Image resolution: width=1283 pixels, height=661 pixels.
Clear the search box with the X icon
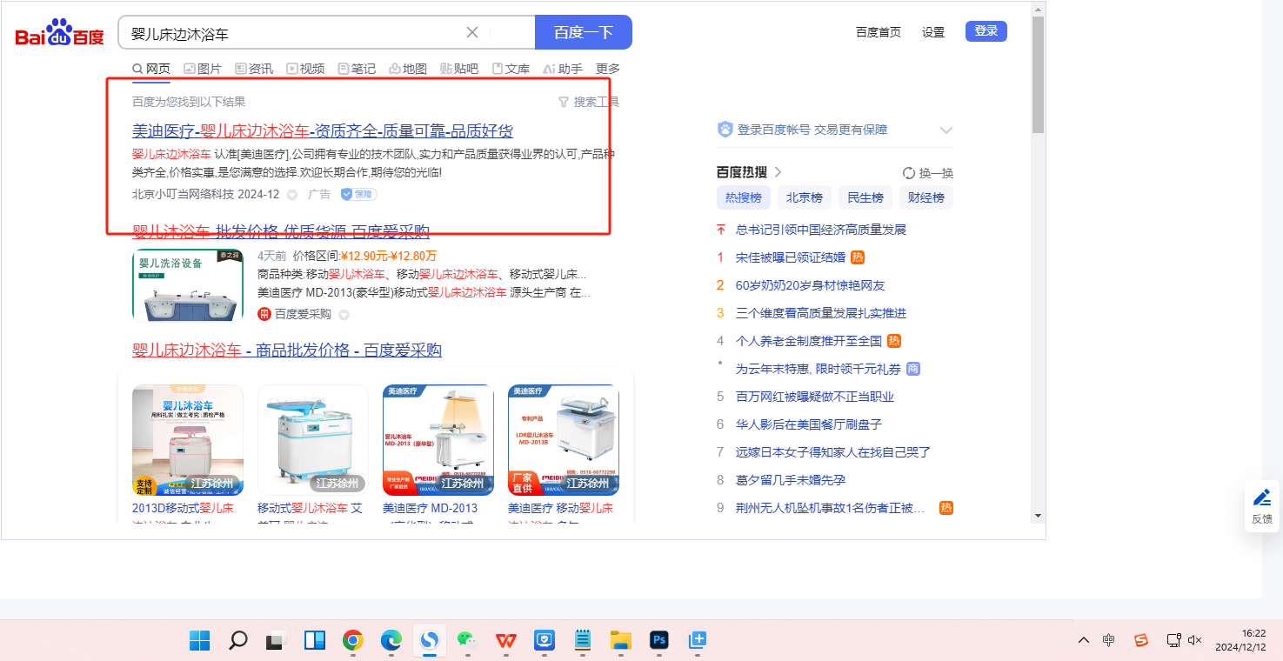click(472, 33)
